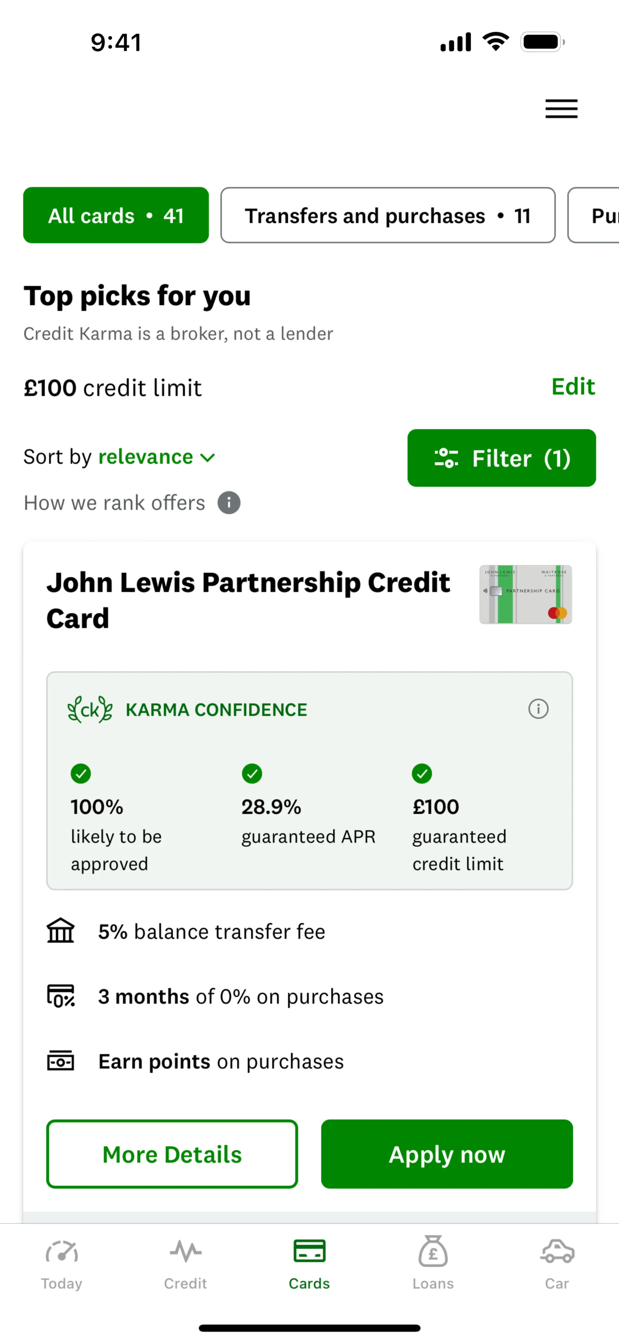Open the Karma Confidence info icon
Viewport: 619px width, 1343px height.
pos(538,708)
